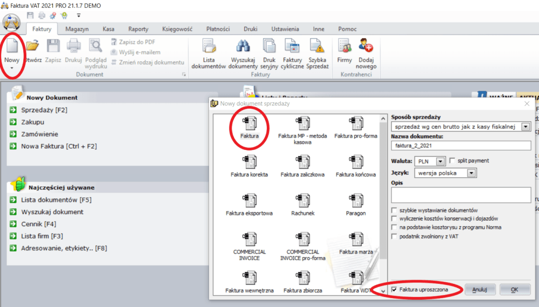Enable the split payment checkbox

(453, 161)
